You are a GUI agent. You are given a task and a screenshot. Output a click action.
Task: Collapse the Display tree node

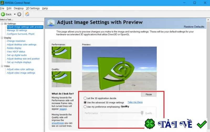(2, 38)
